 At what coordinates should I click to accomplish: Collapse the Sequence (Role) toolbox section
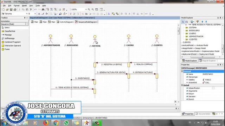point(27,24)
